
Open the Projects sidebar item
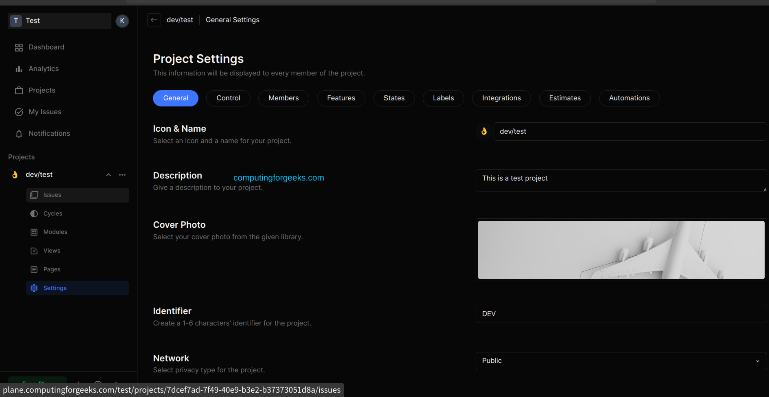click(x=43, y=90)
